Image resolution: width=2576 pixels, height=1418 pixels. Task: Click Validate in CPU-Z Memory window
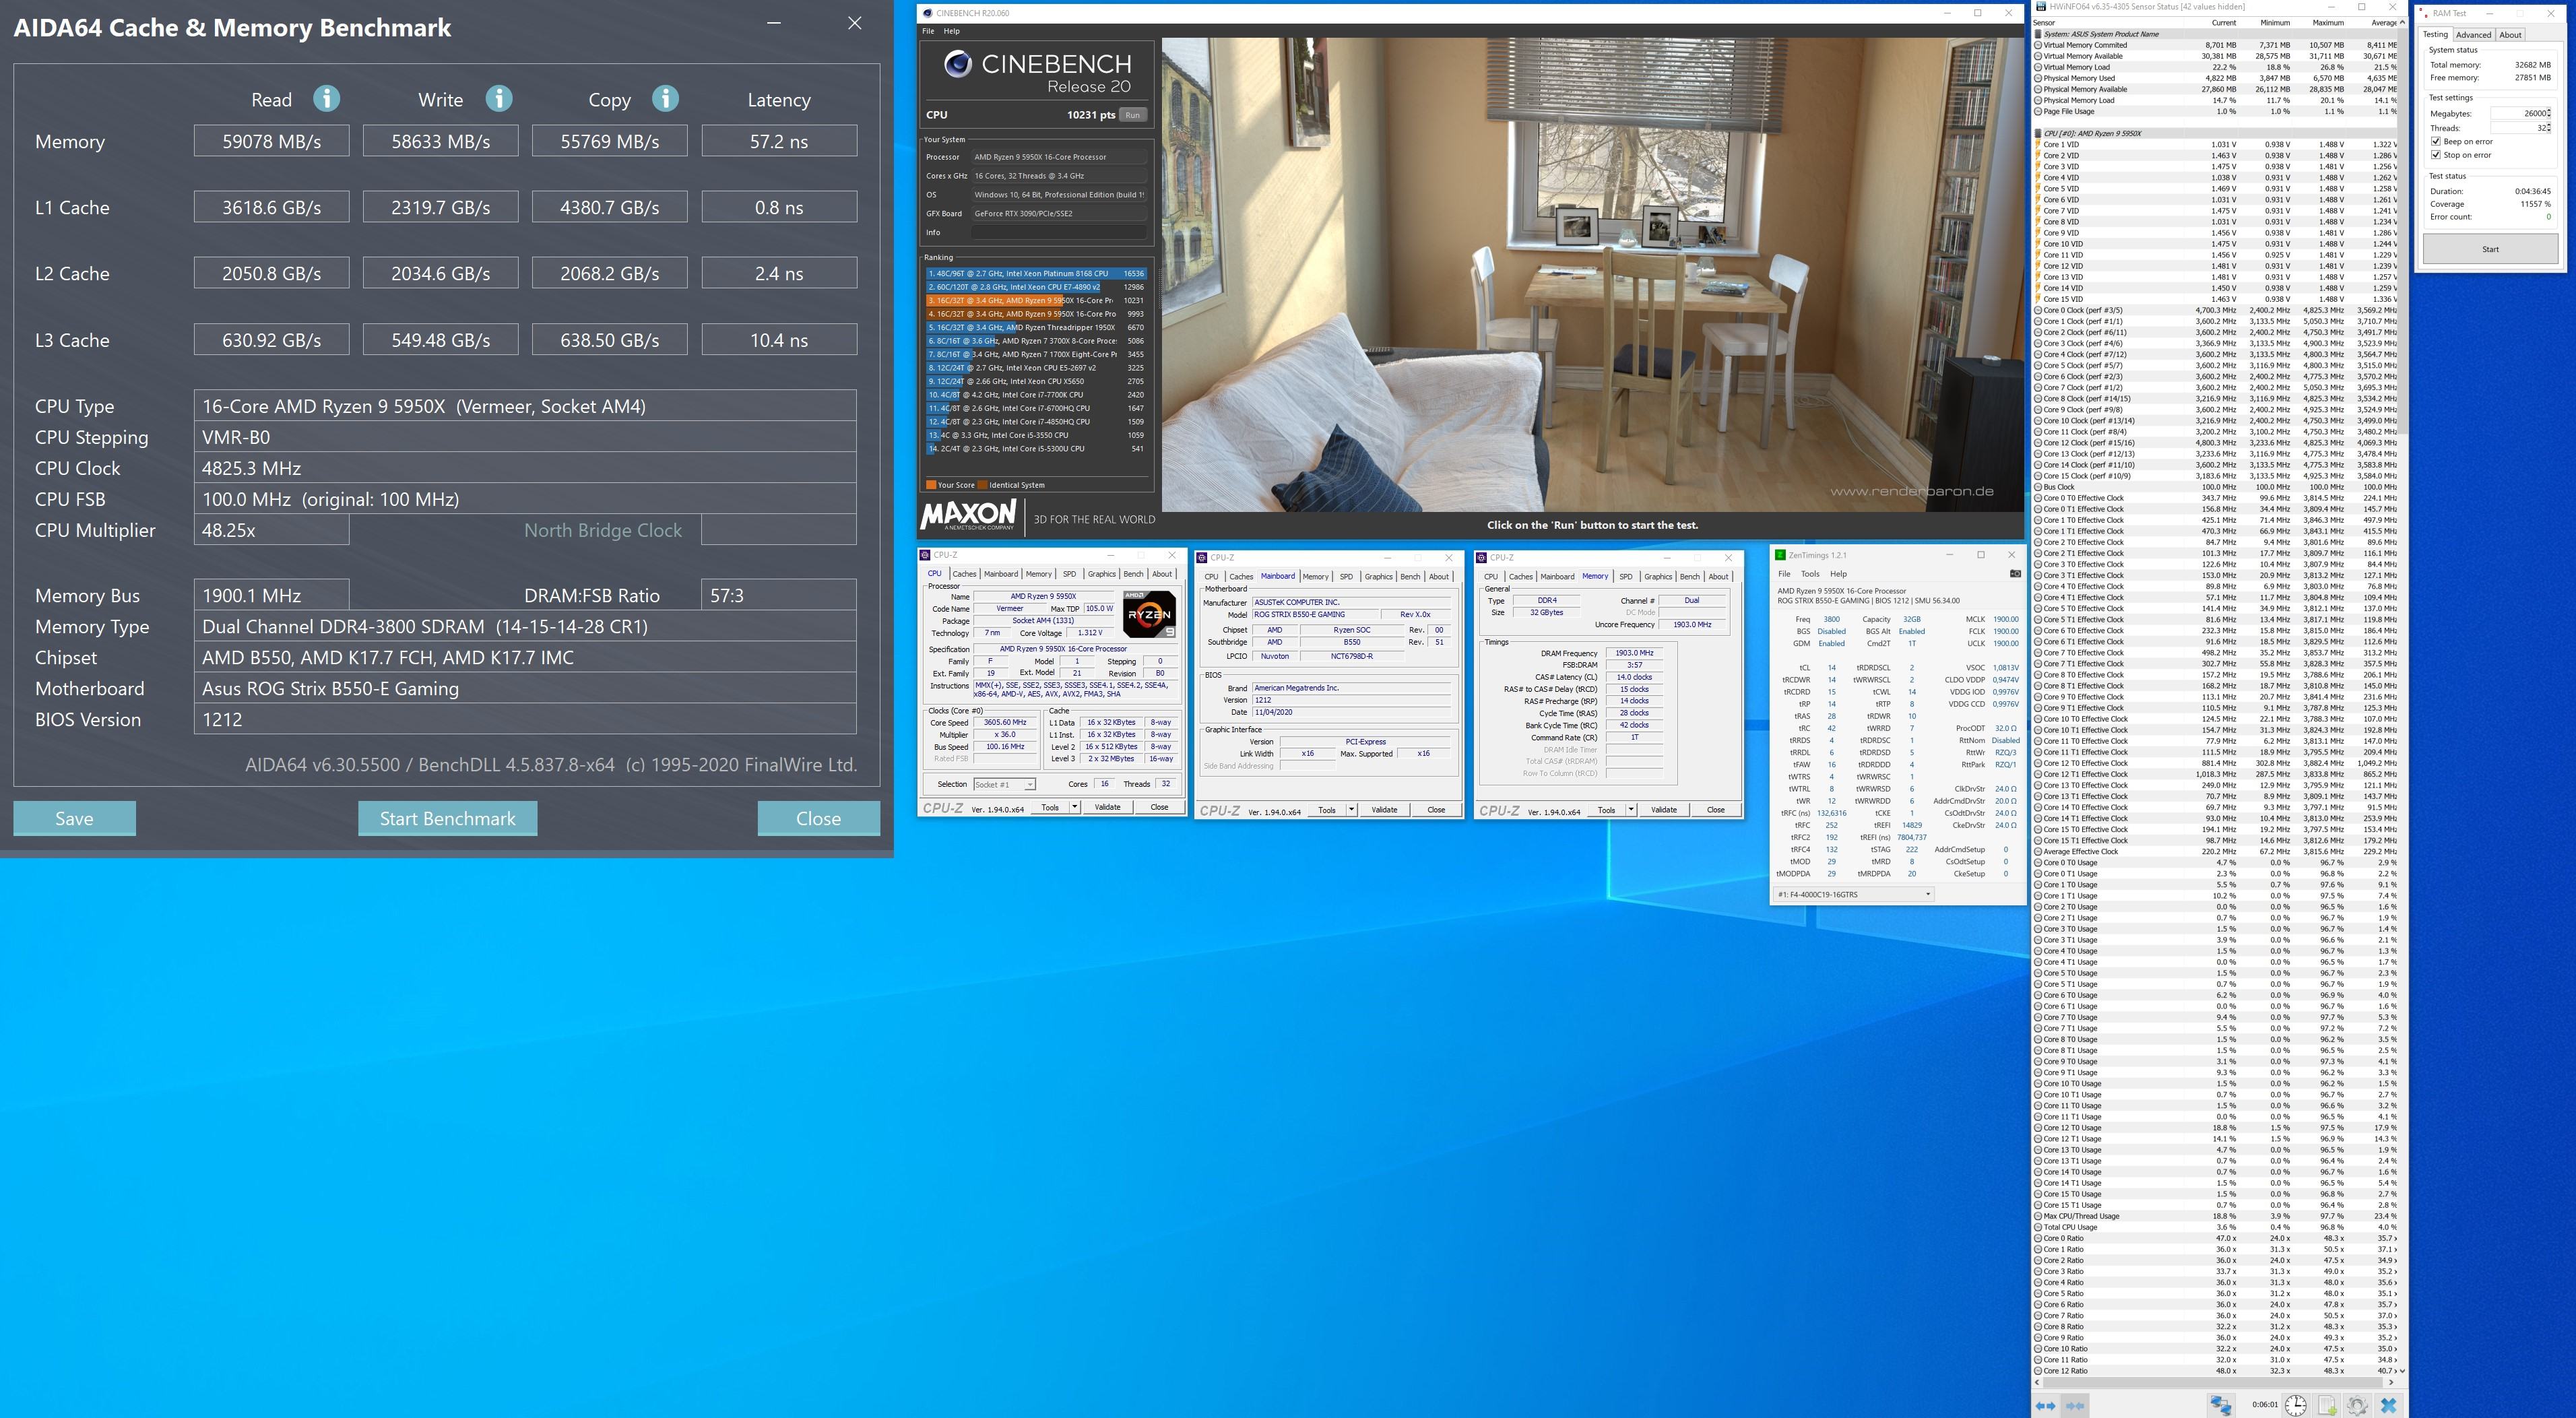click(x=1663, y=810)
